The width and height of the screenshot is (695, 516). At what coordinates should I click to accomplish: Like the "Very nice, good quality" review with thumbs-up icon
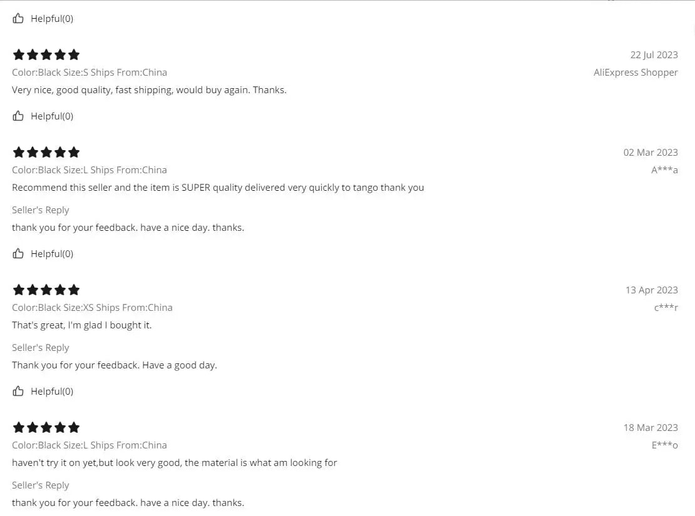pyautogui.click(x=18, y=116)
